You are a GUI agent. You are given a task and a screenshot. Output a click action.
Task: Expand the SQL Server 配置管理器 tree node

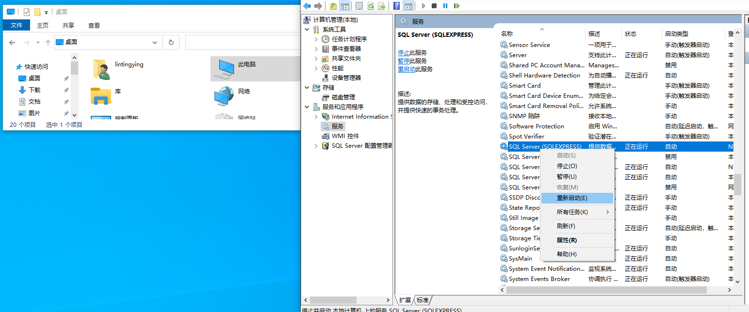(x=316, y=146)
